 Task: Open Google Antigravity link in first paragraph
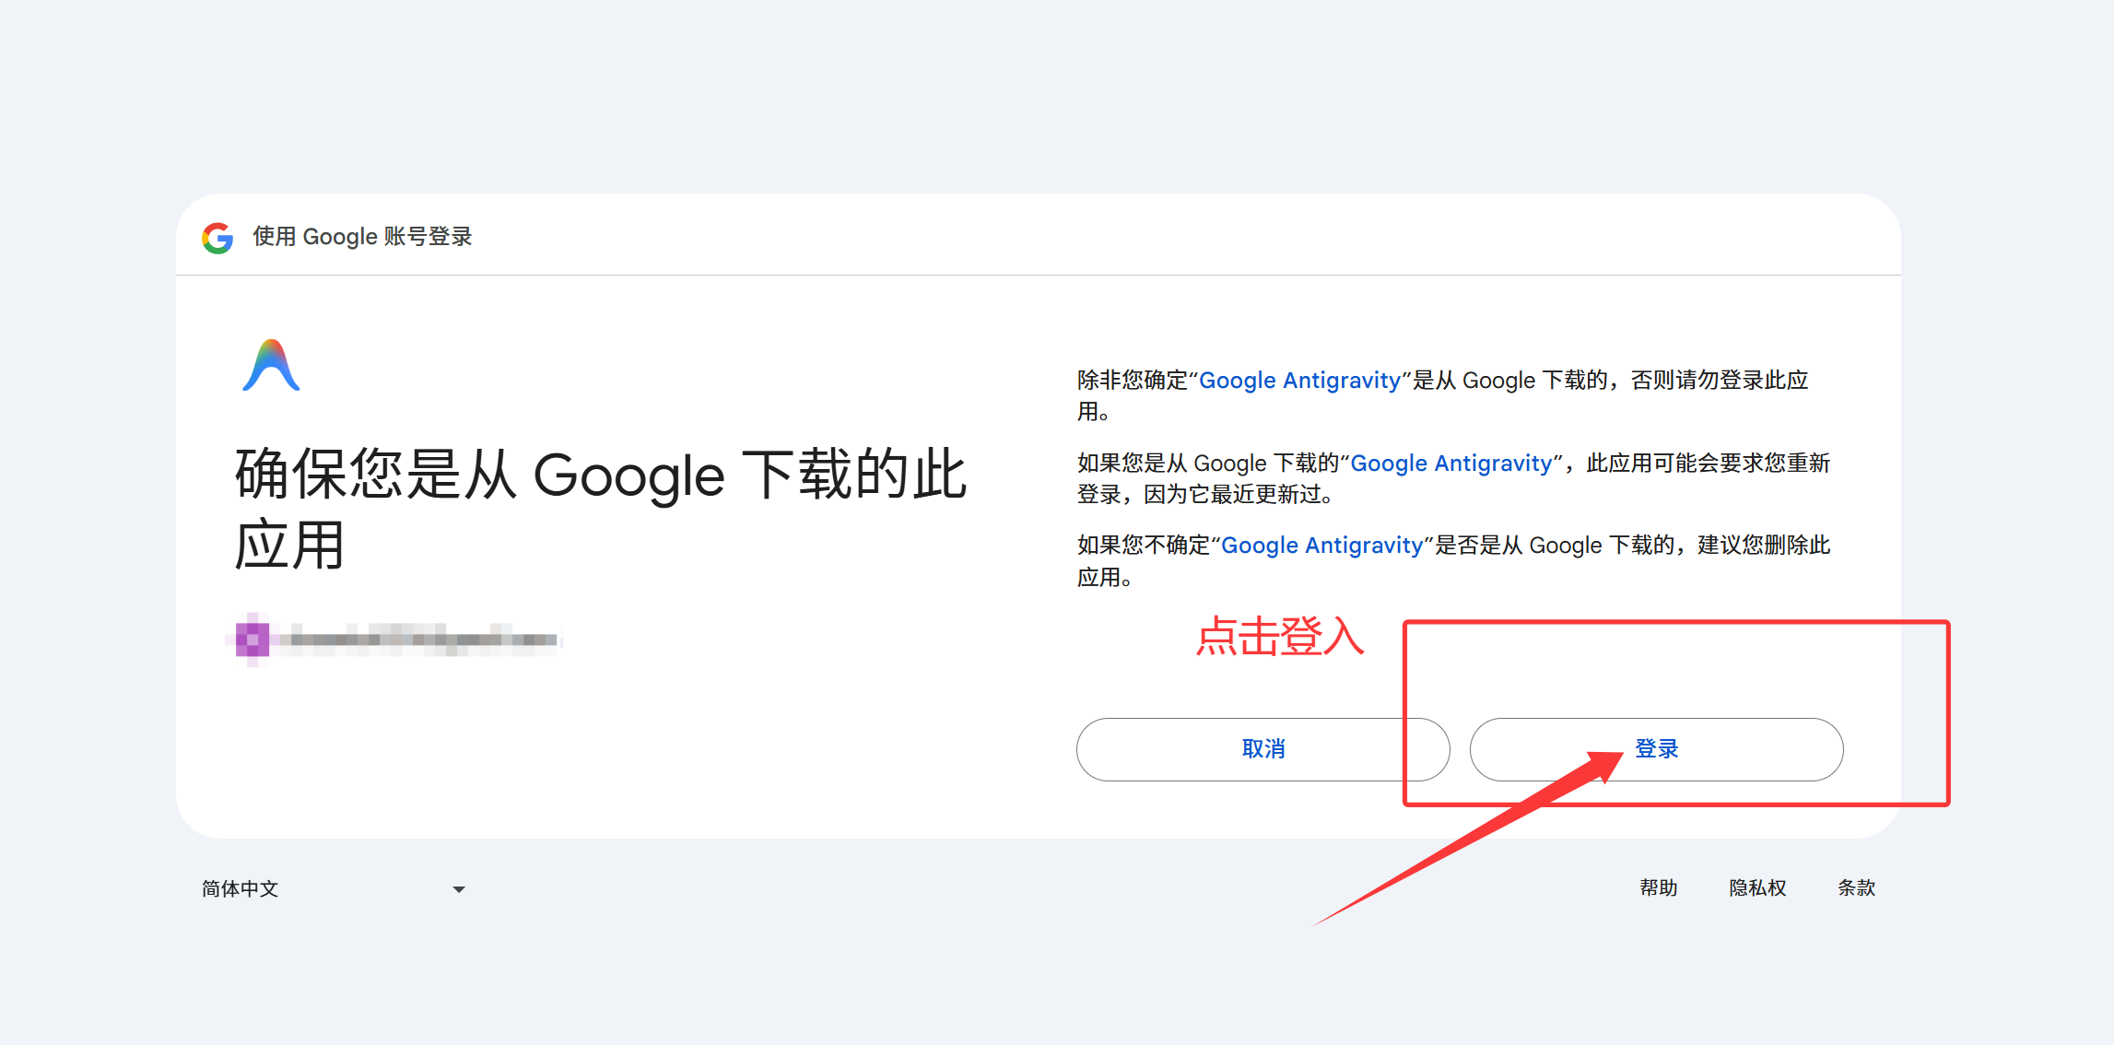(1299, 381)
